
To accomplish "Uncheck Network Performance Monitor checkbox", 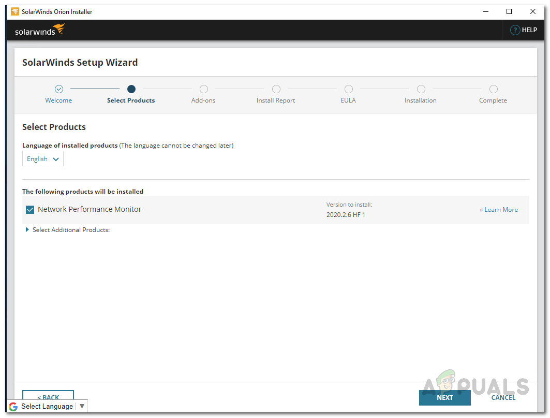I will point(30,210).
